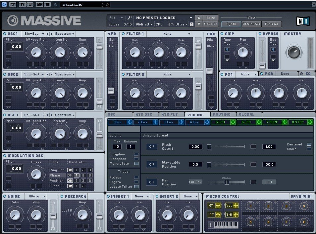Click the 8 STEP modulation drag handle
316x234 pixels.
310,122
